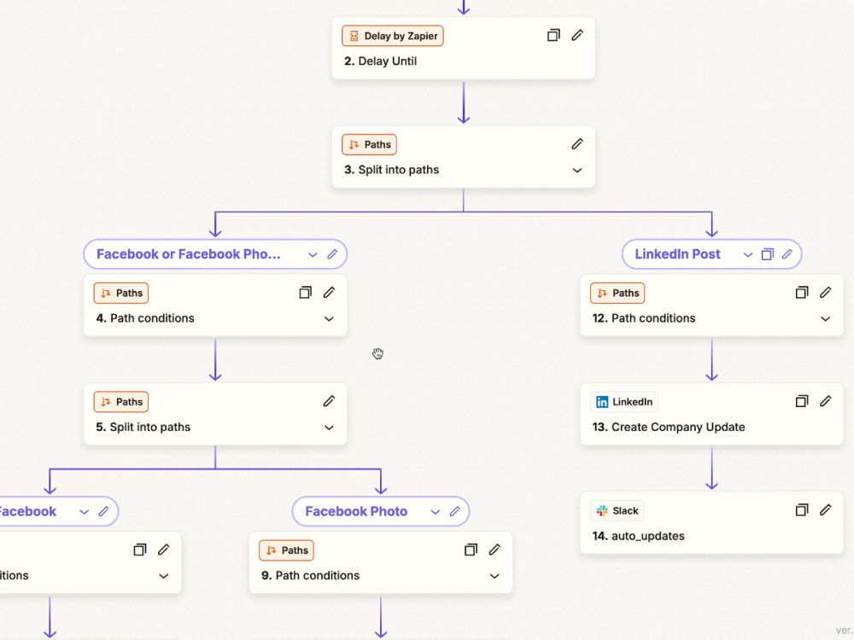Open the LinkedIn Post path dropdown

tap(748, 254)
